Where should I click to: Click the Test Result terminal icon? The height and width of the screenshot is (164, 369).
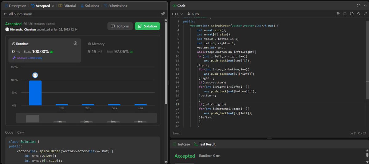click(196, 144)
